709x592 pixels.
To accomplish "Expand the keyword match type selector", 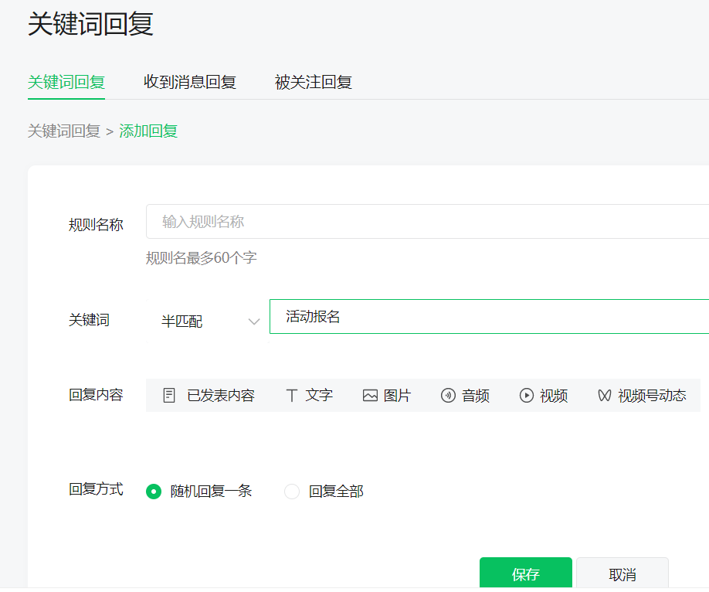I will click(209, 322).
